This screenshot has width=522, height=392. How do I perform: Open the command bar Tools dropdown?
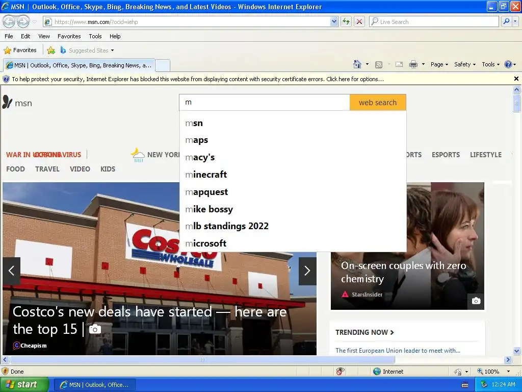tap(491, 64)
